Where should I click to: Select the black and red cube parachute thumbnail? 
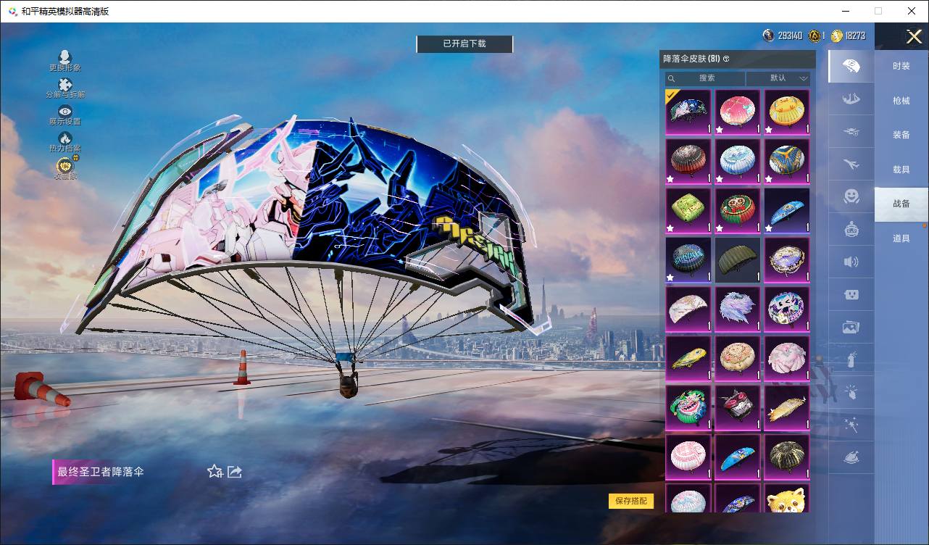738,407
